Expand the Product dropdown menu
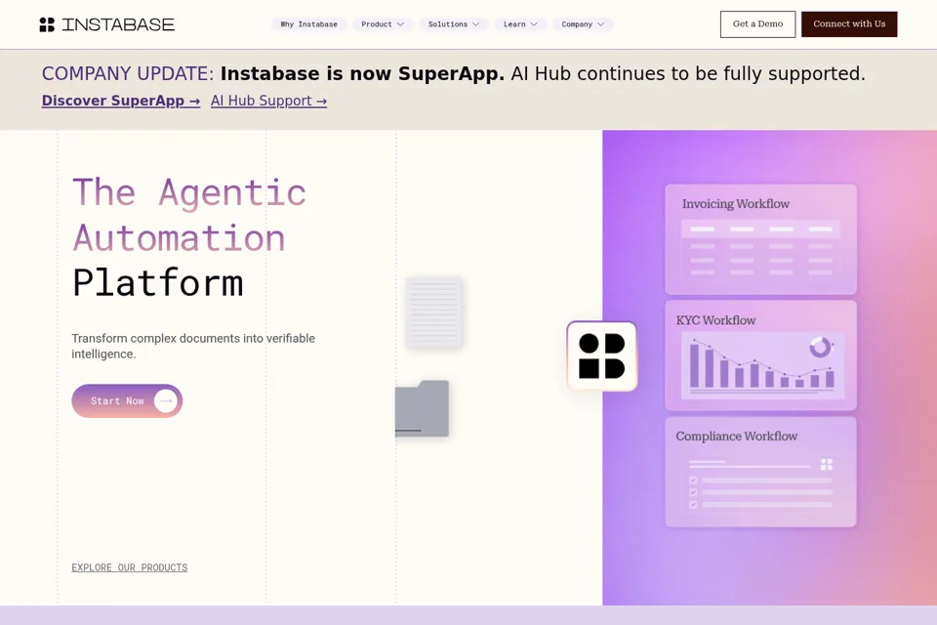The height and width of the screenshot is (625, 937). click(x=383, y=24)
